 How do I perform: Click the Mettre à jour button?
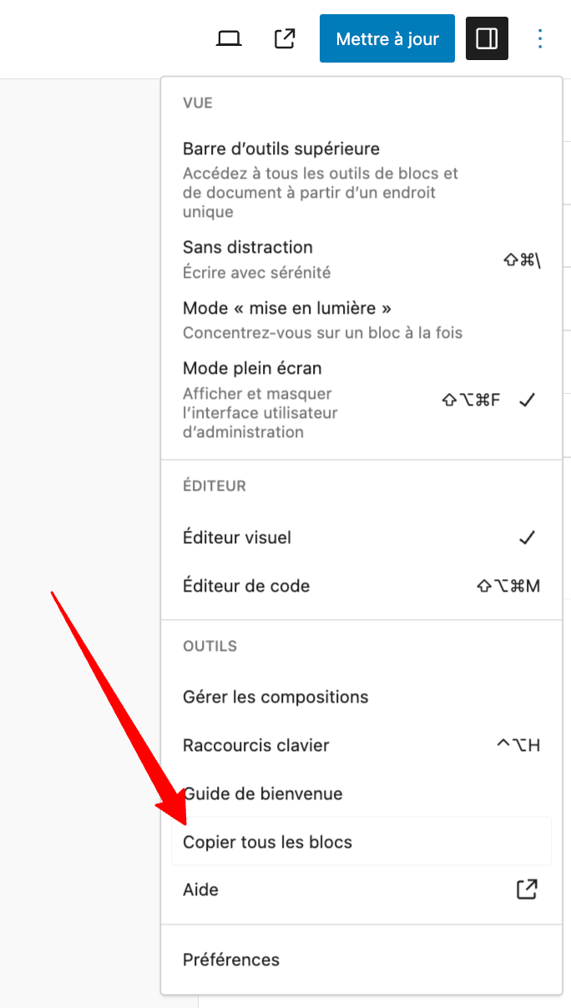pyautogui.click(x=387, y=38)
